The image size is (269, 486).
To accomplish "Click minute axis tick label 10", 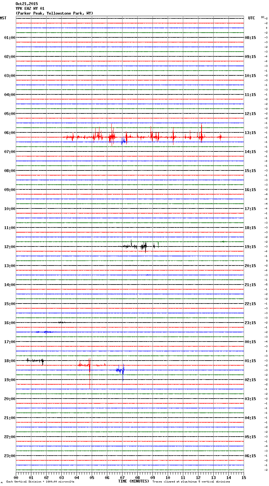I will tap(168, 477).
